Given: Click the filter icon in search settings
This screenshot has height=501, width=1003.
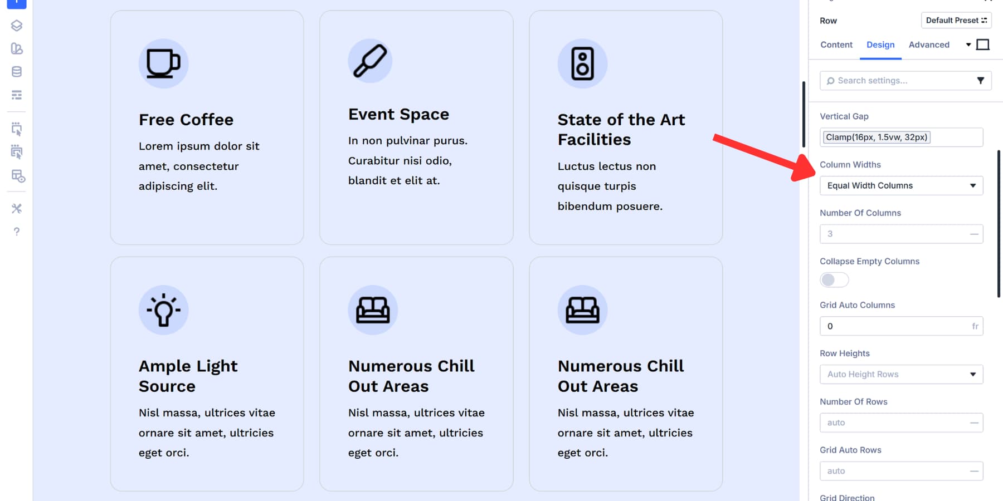Looking at the screenshot, I should point(981,81).
